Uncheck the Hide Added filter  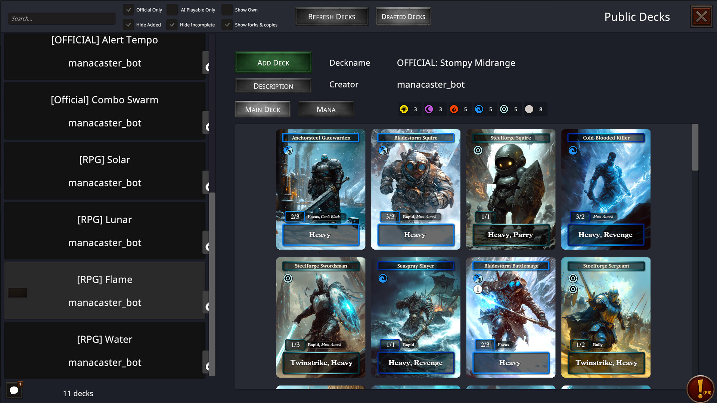(x=128, y=25)
